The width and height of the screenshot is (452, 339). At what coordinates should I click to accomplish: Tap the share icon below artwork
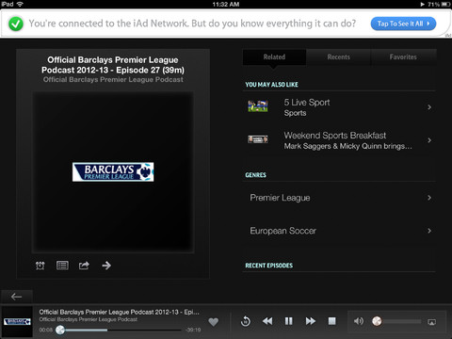click(84, 266)
